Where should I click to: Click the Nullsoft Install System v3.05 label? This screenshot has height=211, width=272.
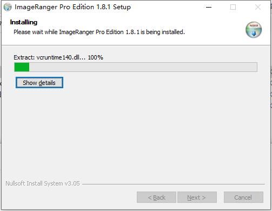(x=43, y=183)
